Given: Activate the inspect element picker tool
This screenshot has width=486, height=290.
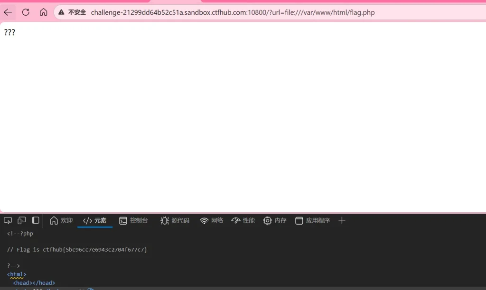Looking at the screenshot, I should (x=8, y=220).
